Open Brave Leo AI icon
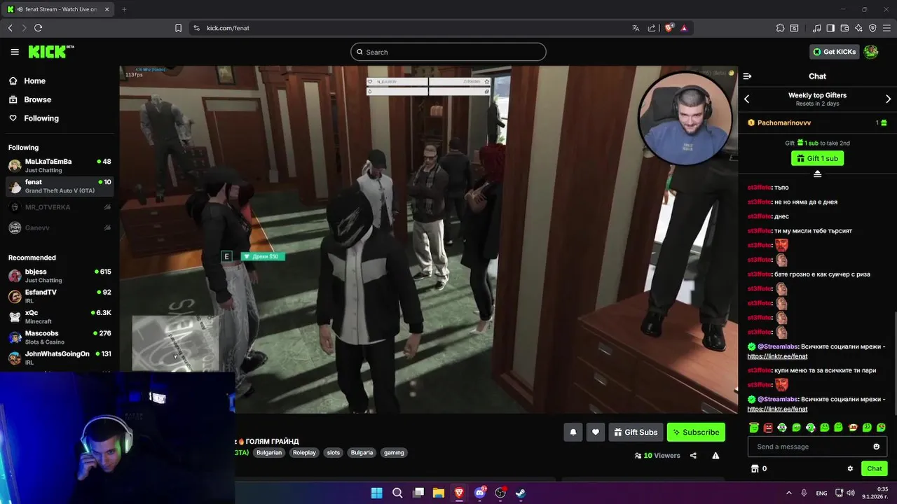The width and height of the screenshot is (897, 504). tap(858, 28)
